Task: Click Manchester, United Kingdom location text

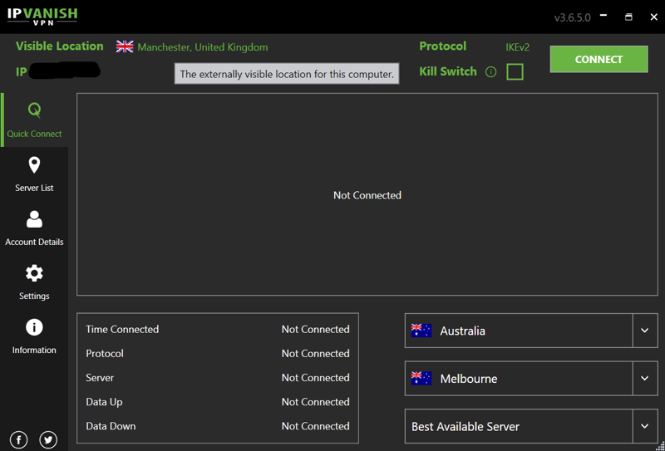Action: point(203,47)
